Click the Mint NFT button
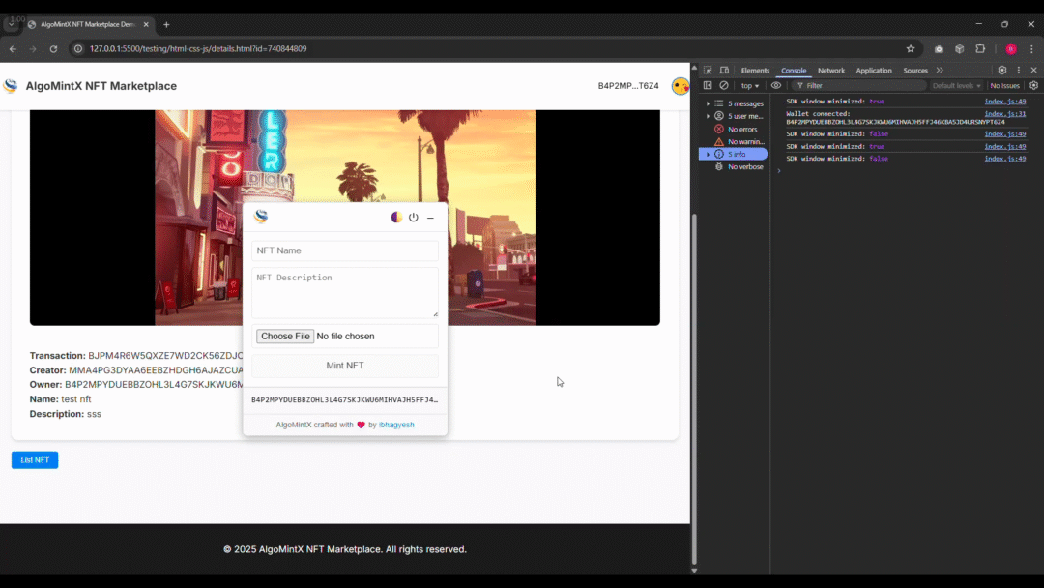 (345, 366)
